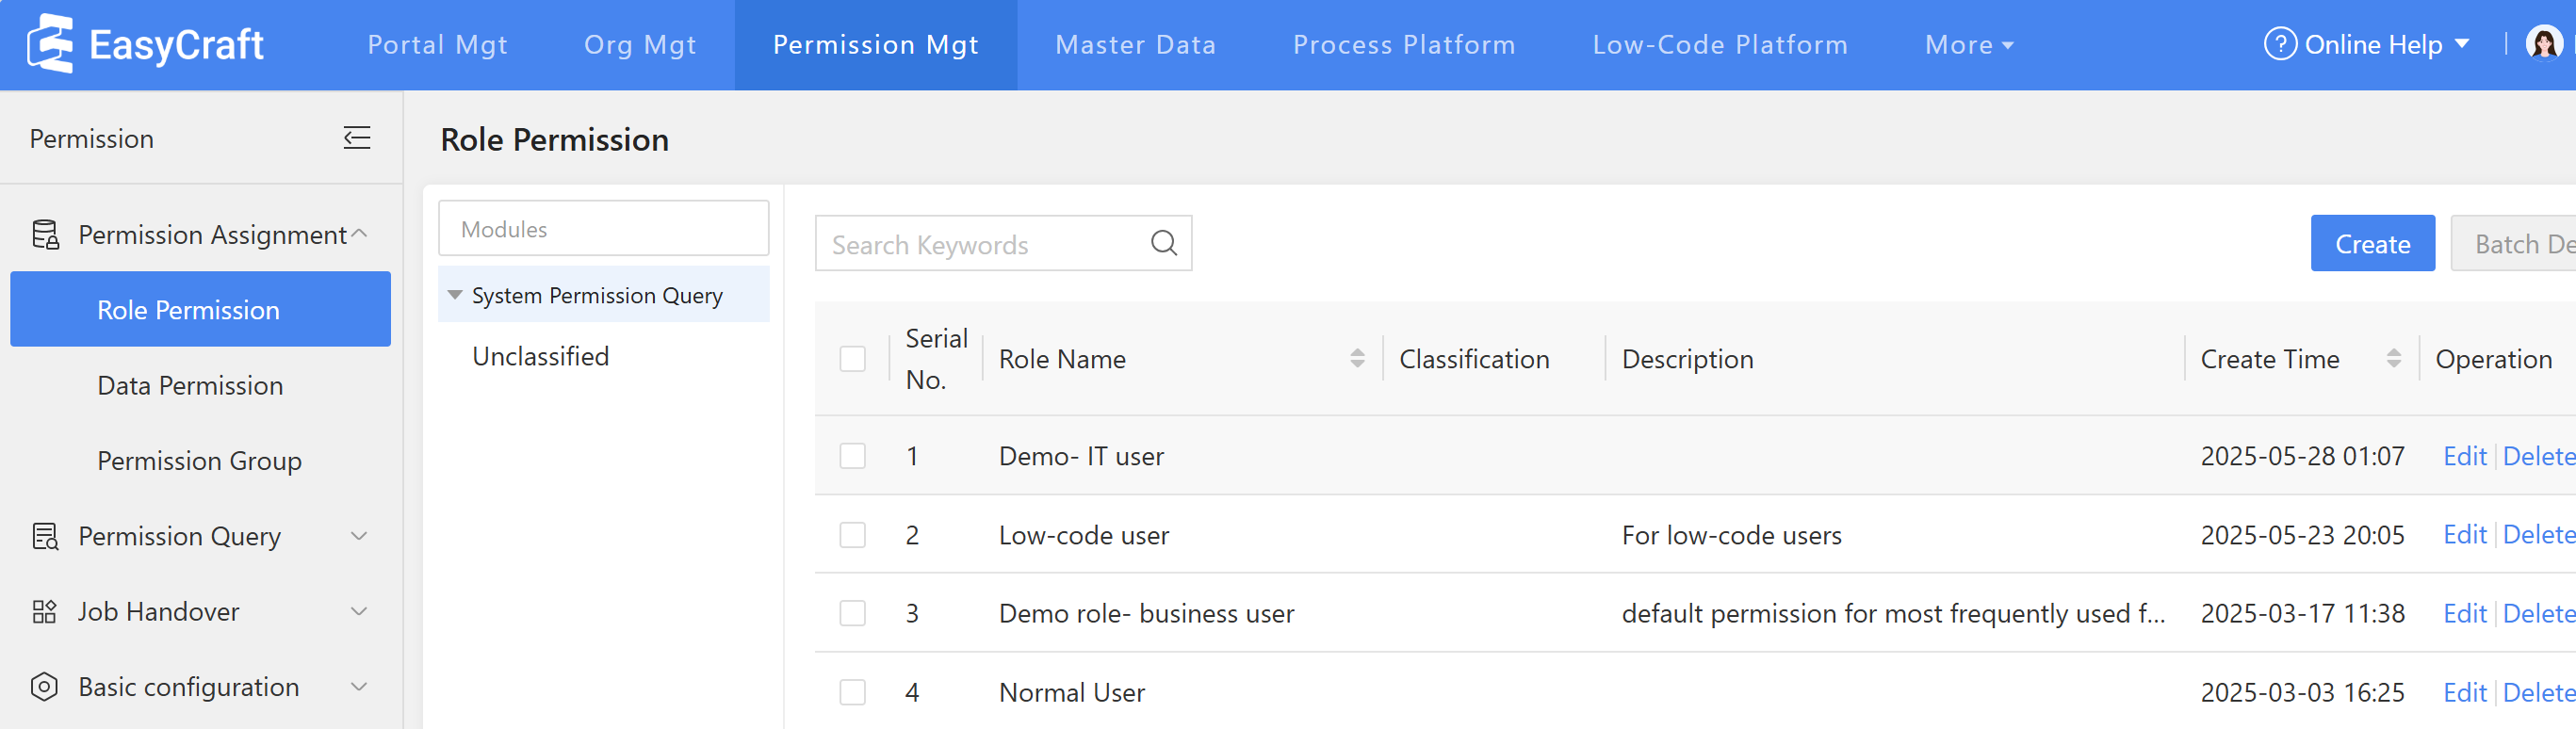
Task: Check the select-all checkbox in table header
Action: [x=852, y=358]
